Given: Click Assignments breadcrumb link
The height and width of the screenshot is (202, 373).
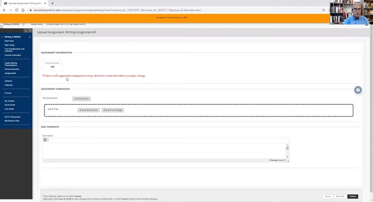Looking at the screenshot, I should [x=36, y=24].
